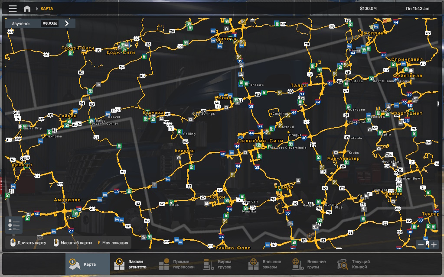Screen dimensions: 444x277
Task: Click the КАРТА breadcrumb label
Action: 47,9
